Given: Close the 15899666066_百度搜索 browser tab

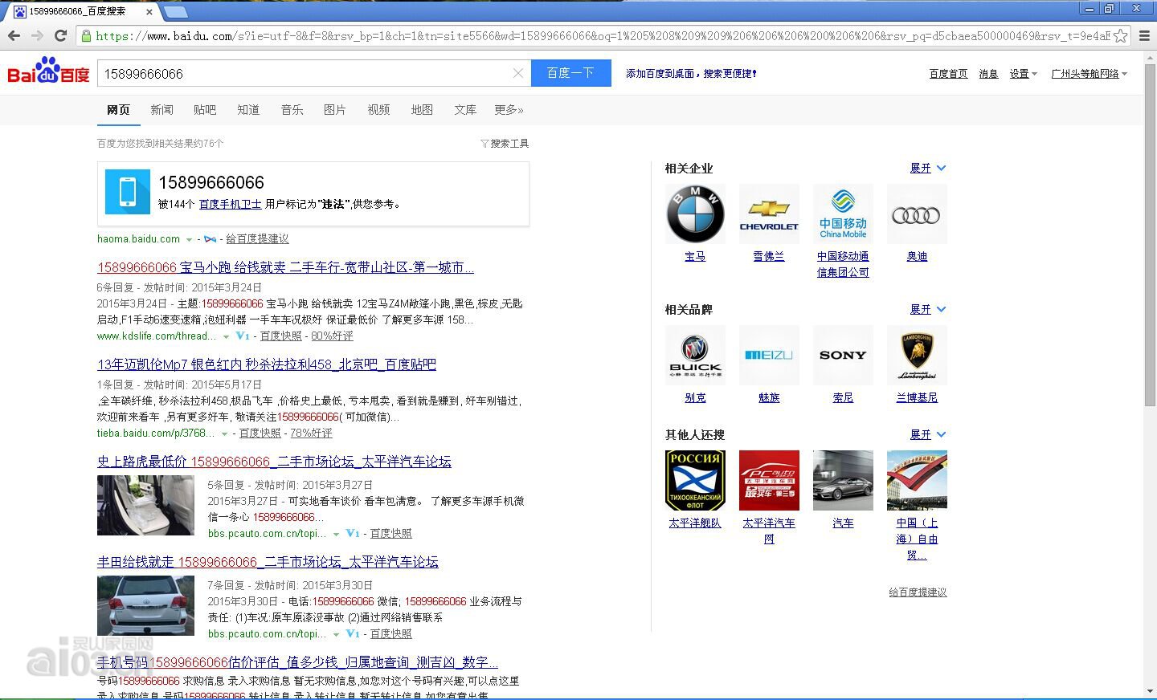Looking at the screenshot, I should 149,11.
